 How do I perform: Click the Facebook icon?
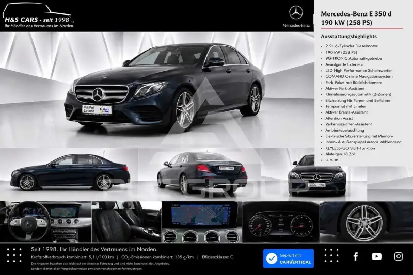pyautogui.click(x=356, y=256)
